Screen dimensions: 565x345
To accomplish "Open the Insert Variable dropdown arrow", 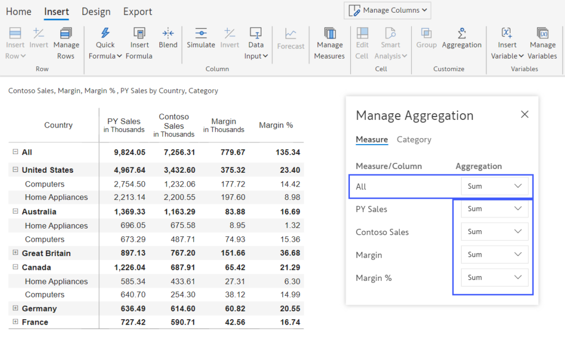I will point(521,56).
